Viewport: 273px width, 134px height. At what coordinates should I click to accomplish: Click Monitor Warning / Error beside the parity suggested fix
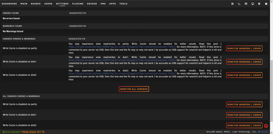244,48
